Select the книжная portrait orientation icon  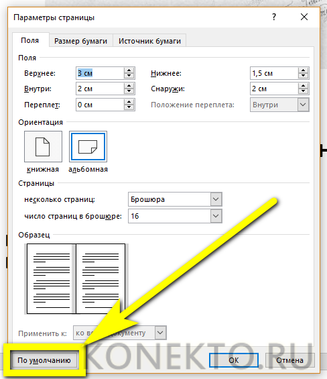(43, 146)
